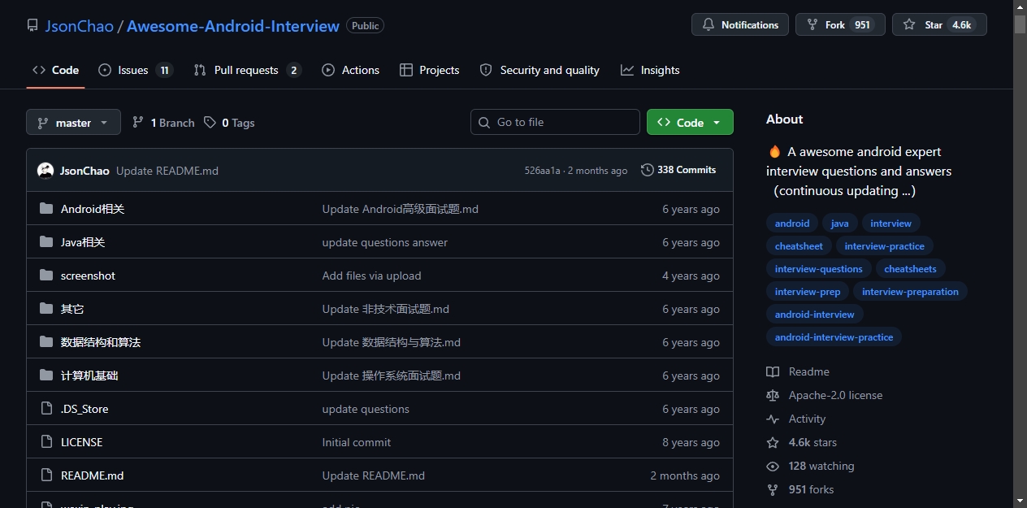1027x508 pixels.
Task: Click the java topic tag
Action: click(x=840, y=224)
